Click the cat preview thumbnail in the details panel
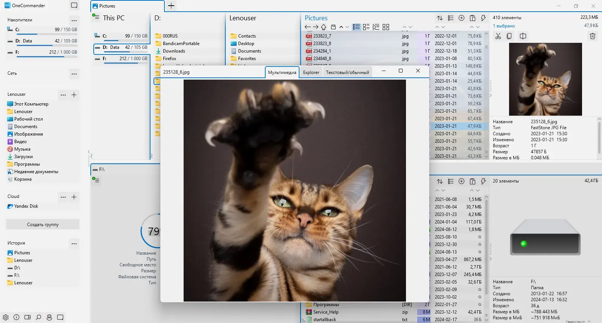Screen dimensions: 602x323 (x=545, y=79)
